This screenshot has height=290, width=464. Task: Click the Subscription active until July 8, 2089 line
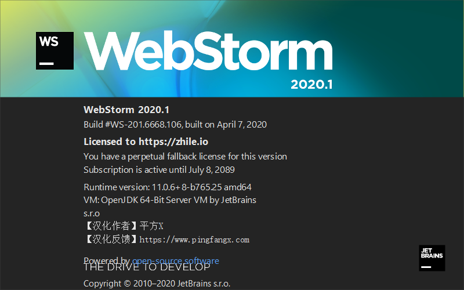(159, 169)
